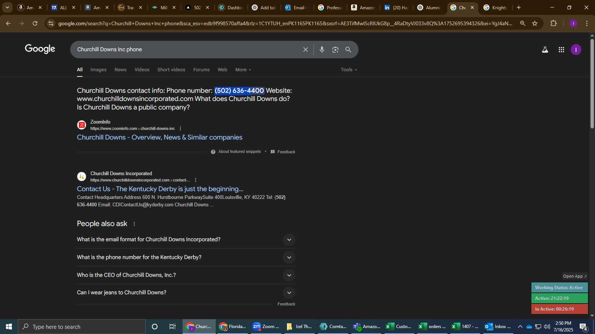The width and height of the screenshot is (595, 334).
Task: Click the browser address bar URL
Action: tap(285, 23)
